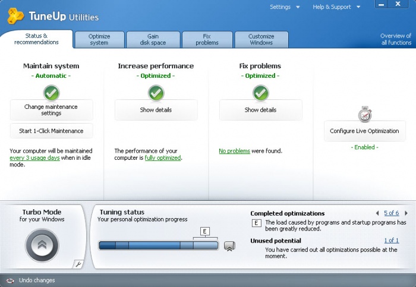Close the TuneUp Utilities window
This screenshot has width=416, height=287.
point(398,4)
